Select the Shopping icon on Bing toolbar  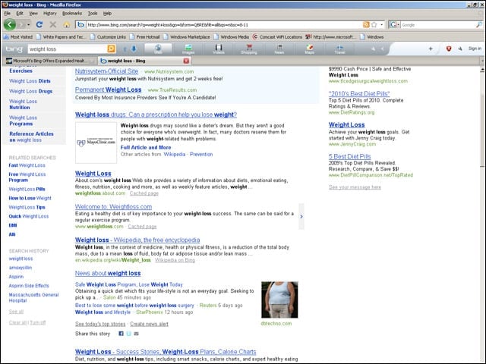click(249, 49)
